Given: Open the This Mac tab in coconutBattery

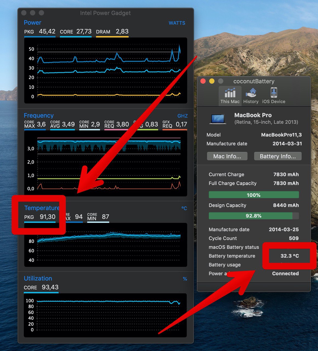Looking at the screenshot, I should click(230, 96).
